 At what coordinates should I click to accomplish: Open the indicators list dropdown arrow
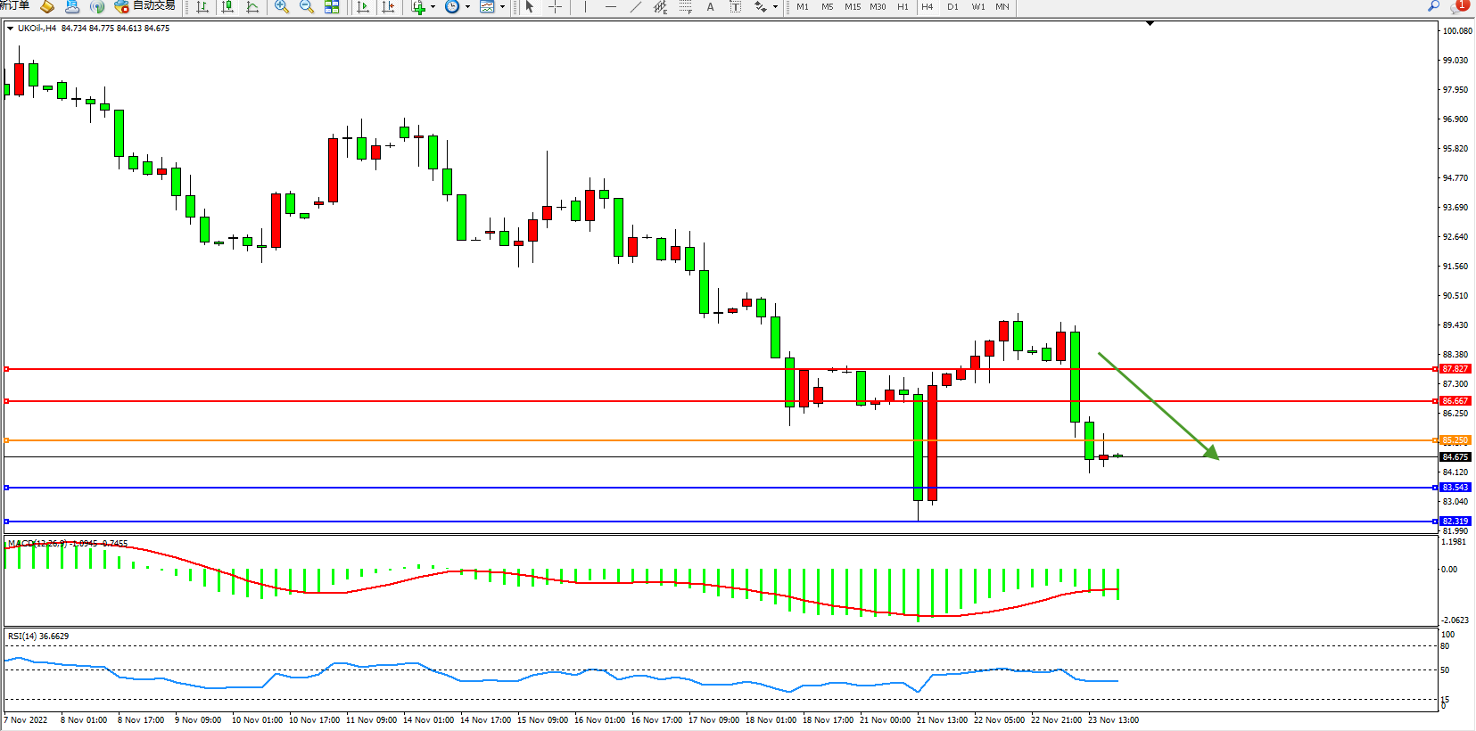point(433,7)
